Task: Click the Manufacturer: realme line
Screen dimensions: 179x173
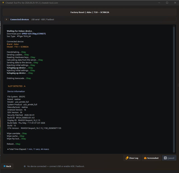Action: pyautogui.click(x=17, y=107)
